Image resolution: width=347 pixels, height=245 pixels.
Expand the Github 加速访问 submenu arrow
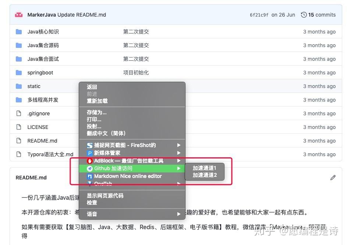(x=179, y=168)
